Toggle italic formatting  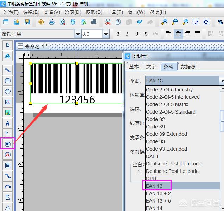tap(127, 34)
